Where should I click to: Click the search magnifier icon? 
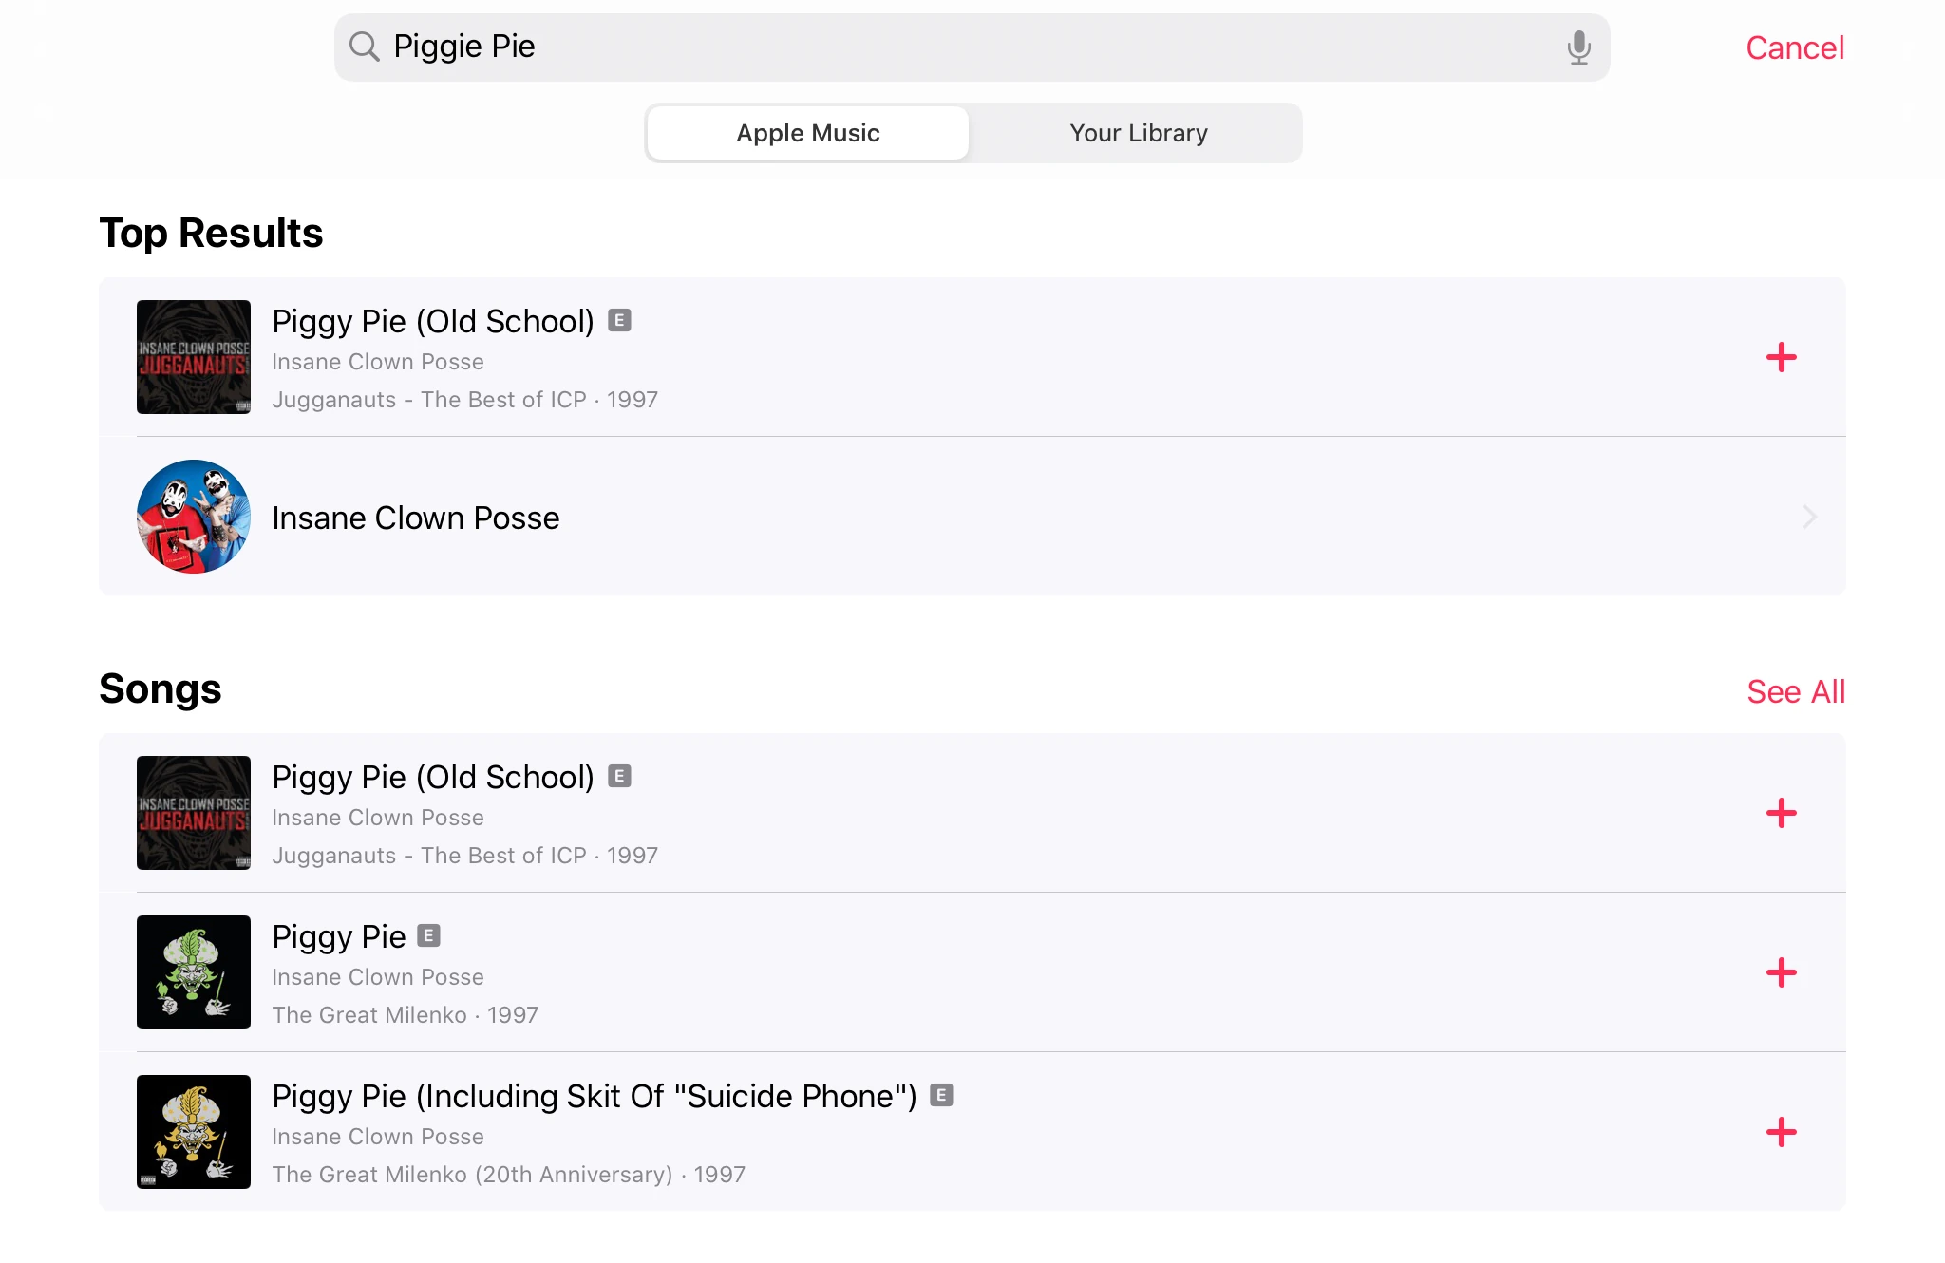click(x=364, y=47)
